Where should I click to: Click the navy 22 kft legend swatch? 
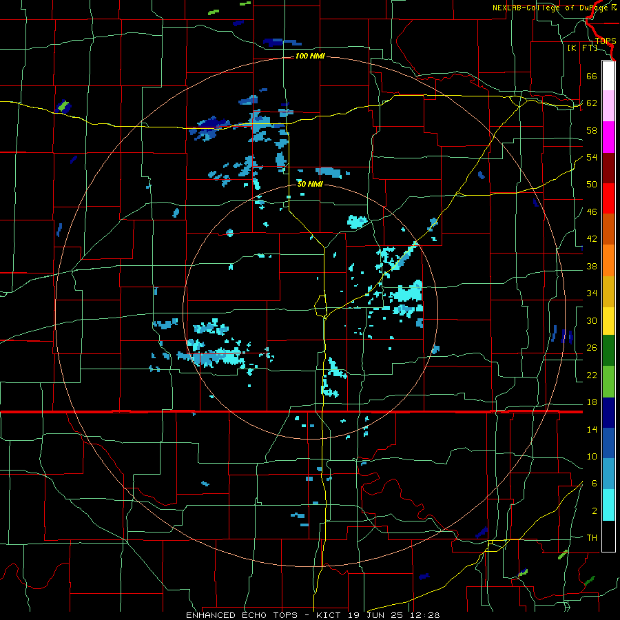pyautogui.click(x=608, y=413)
